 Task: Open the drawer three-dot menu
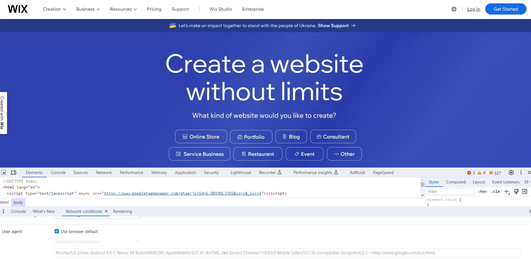tap(3, 211)
